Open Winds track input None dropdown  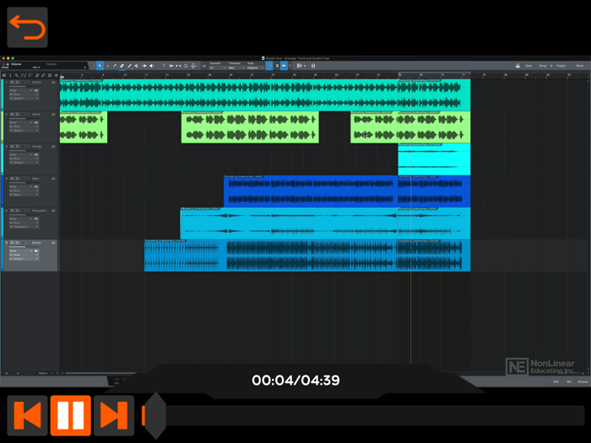coord(24,127)
